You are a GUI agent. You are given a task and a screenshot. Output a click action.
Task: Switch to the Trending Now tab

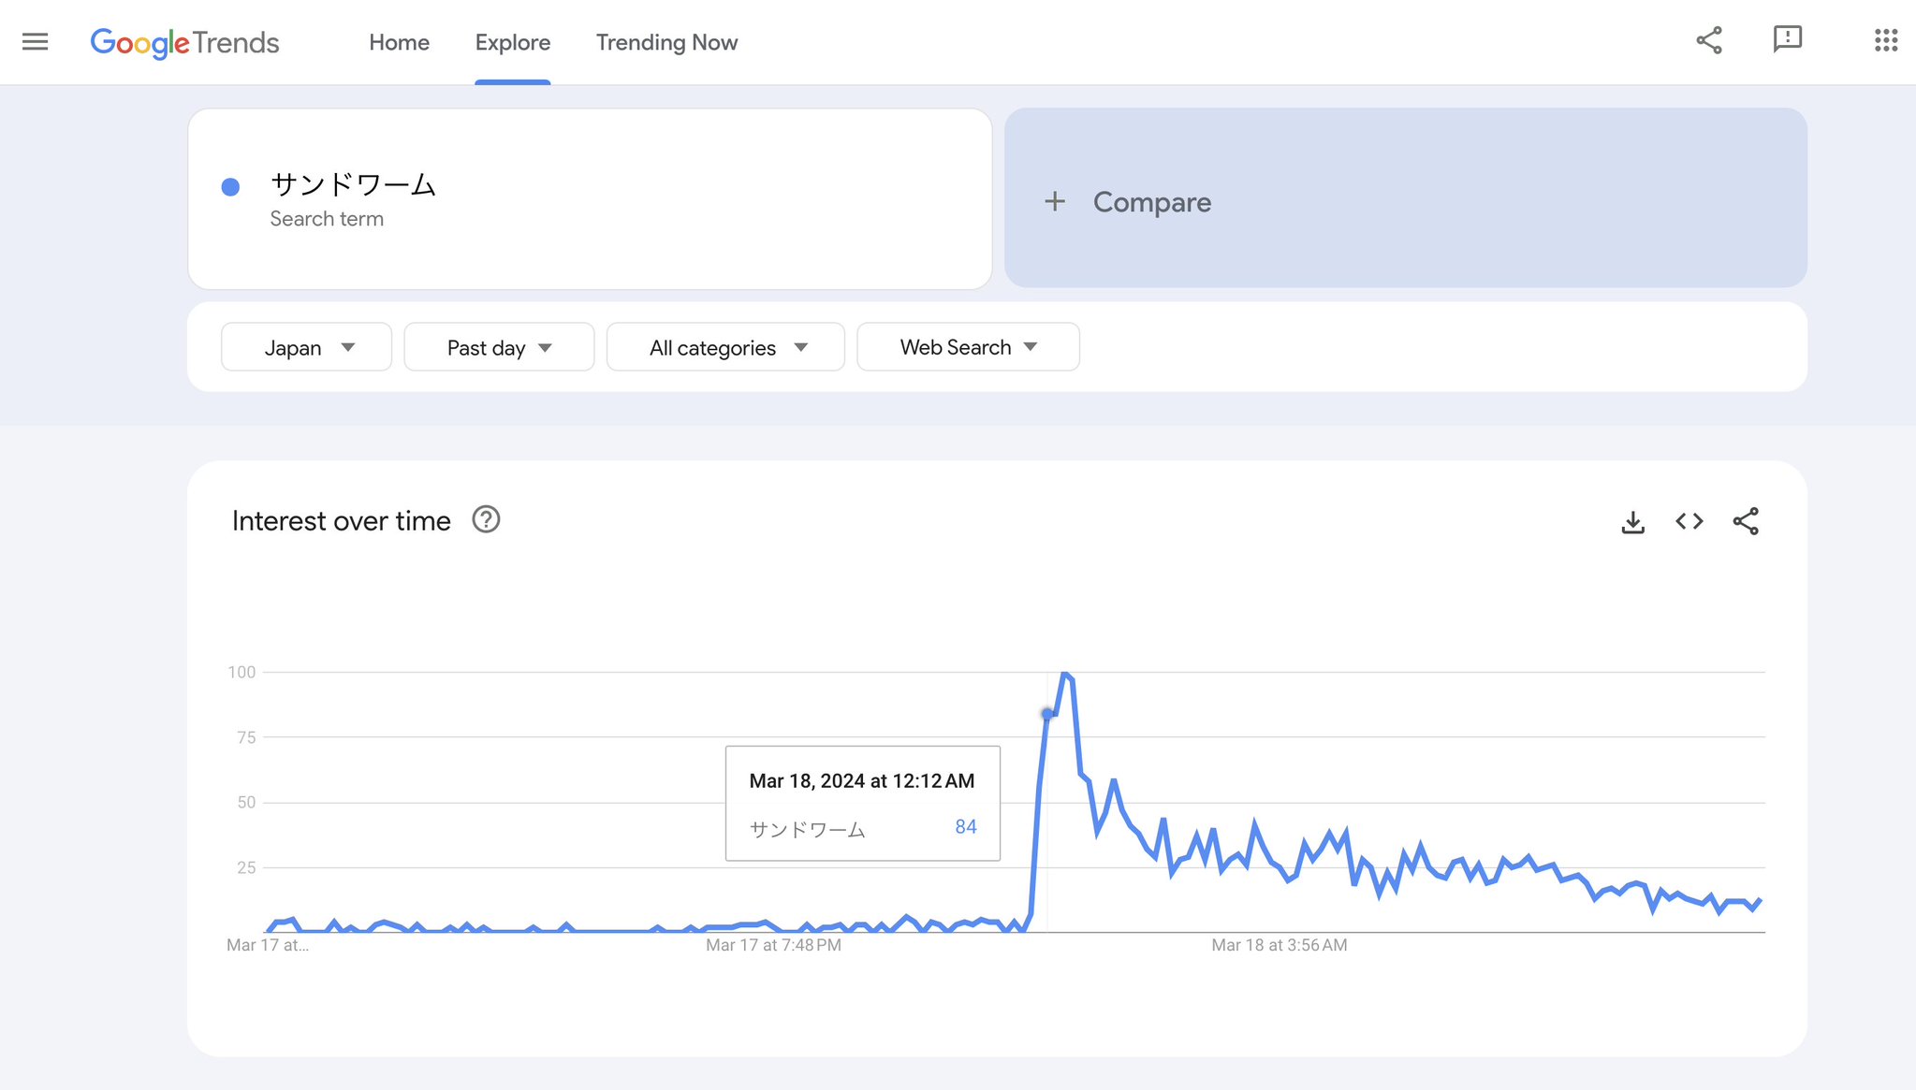666,42
